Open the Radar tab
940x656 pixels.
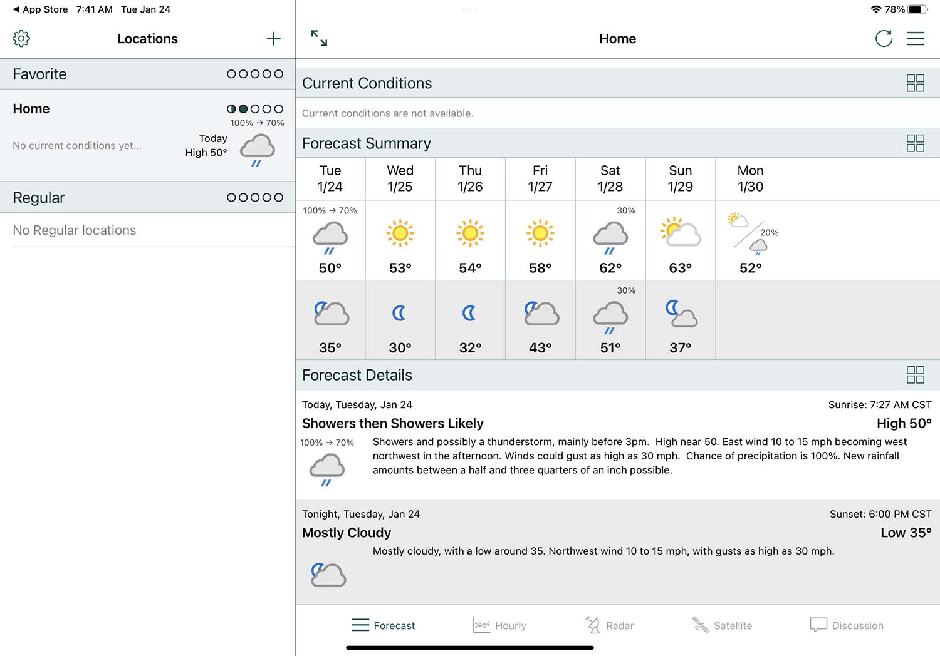[x=610, y=625]
